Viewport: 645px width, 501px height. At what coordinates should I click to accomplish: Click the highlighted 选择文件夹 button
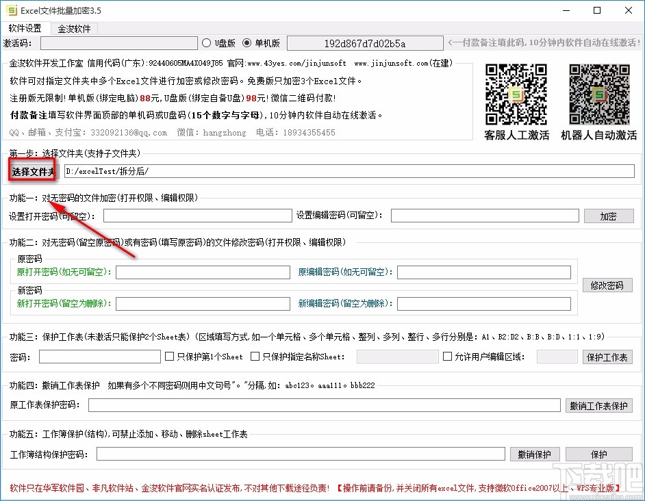click(31, 171)
